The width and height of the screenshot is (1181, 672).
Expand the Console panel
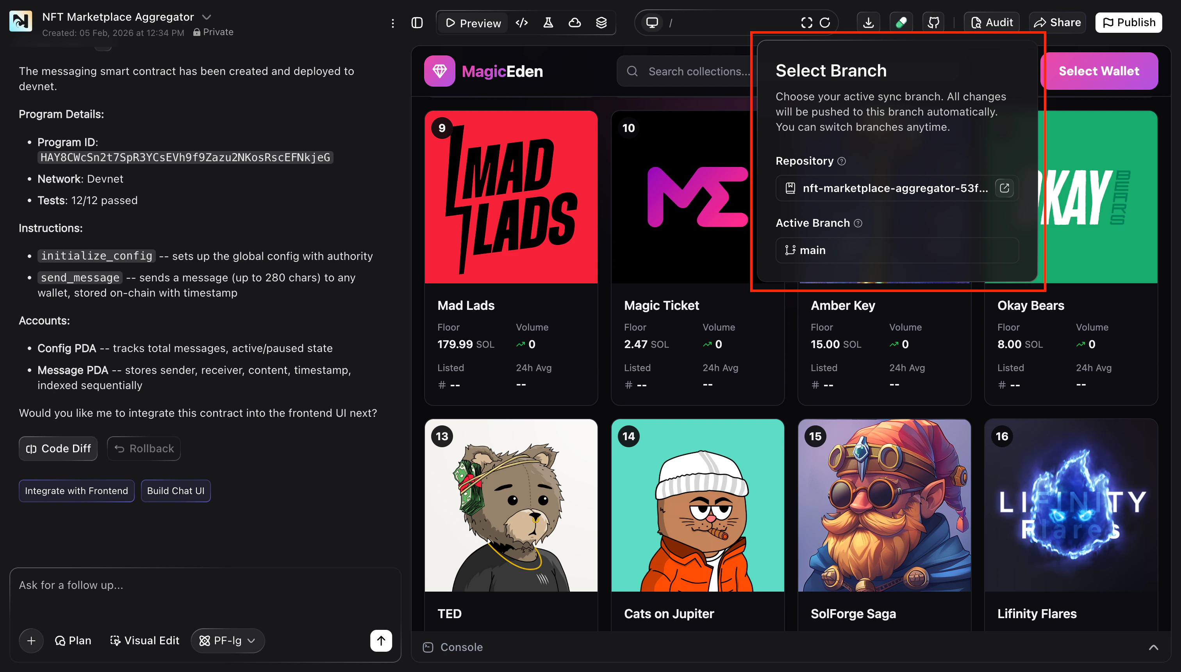coord(1153,647)
